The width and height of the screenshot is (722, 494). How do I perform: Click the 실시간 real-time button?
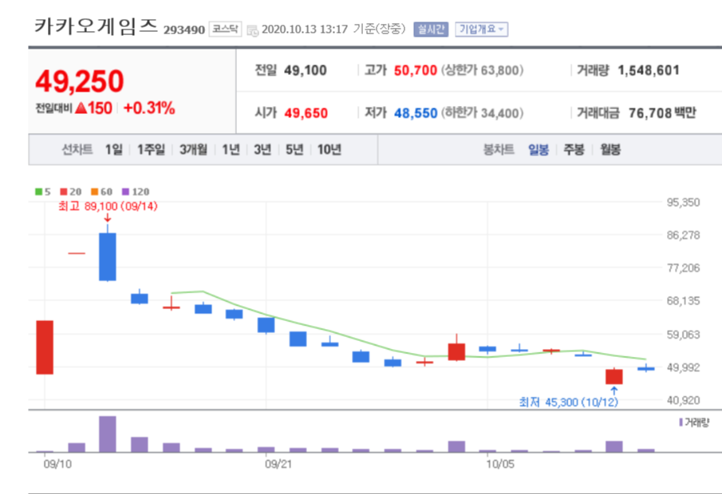pyautogui.click(x=431, y=29)
